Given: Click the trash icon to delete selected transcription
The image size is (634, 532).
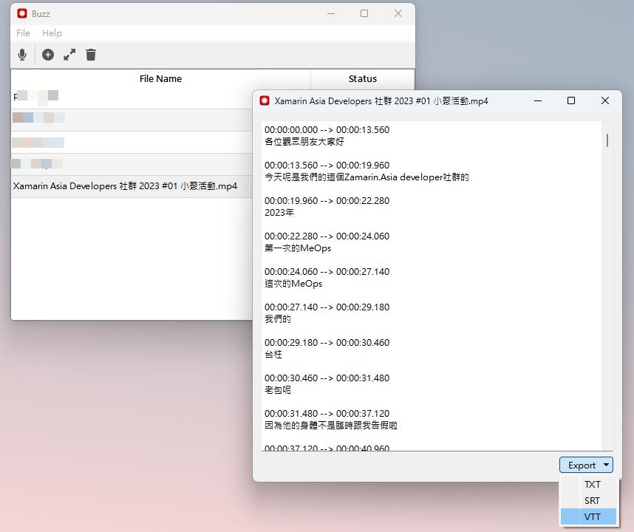Looking at the screenshot, I should [91, 55].
